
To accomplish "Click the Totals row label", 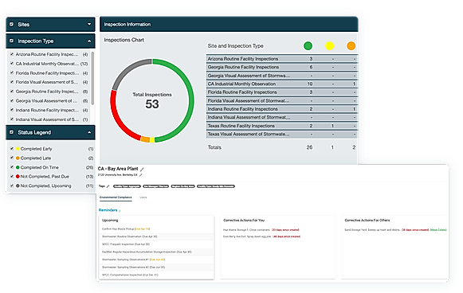I will point(214,147).
